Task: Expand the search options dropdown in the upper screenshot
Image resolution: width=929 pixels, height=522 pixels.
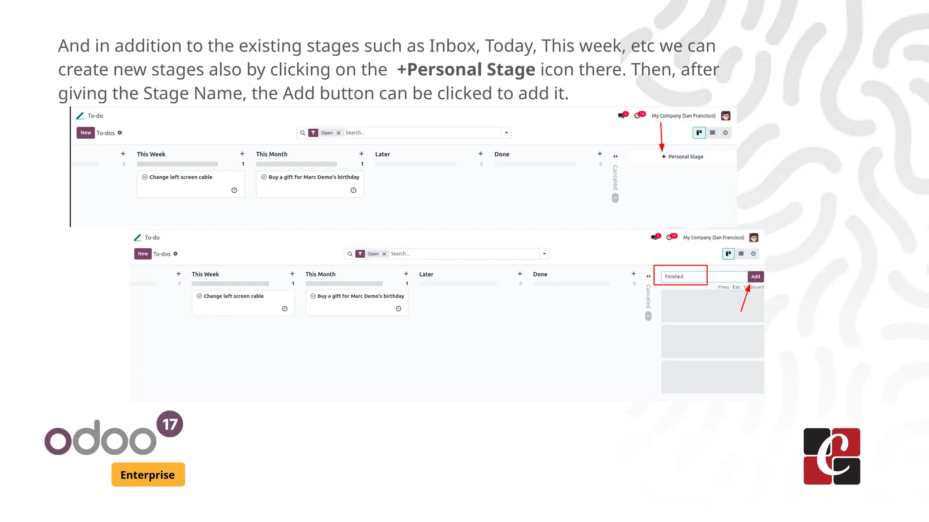Action: (506, 133)
